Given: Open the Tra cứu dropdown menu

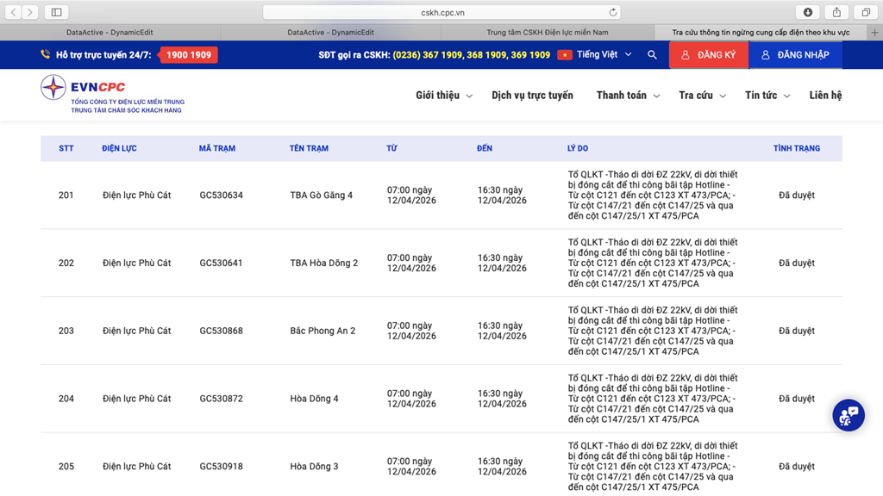Looking at the screenshot, I should pos(702,96).
